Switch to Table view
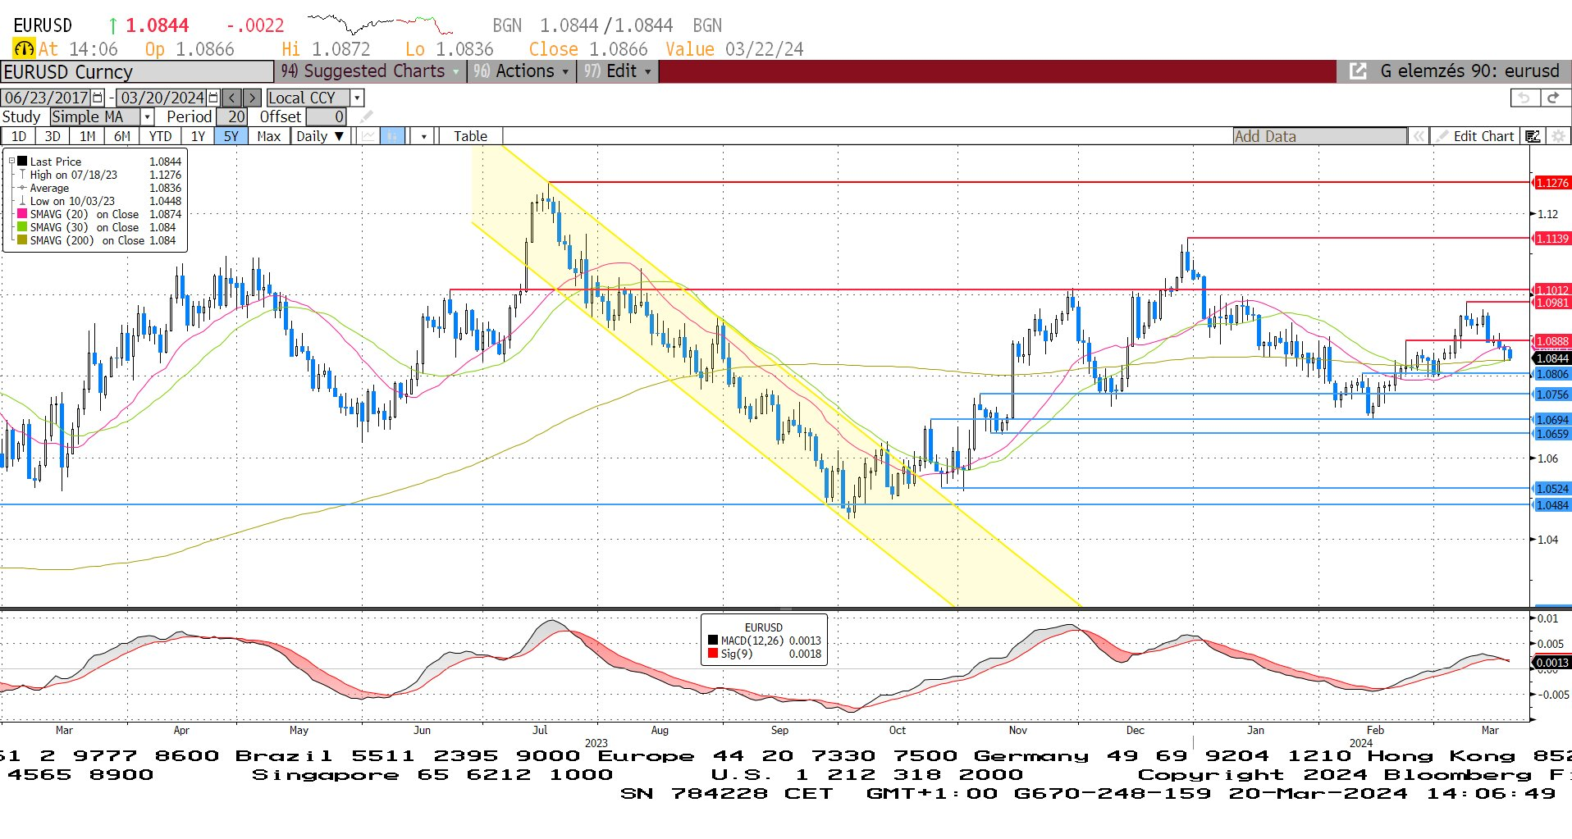This screenshot has height=839, width=1572. point(470,136)
